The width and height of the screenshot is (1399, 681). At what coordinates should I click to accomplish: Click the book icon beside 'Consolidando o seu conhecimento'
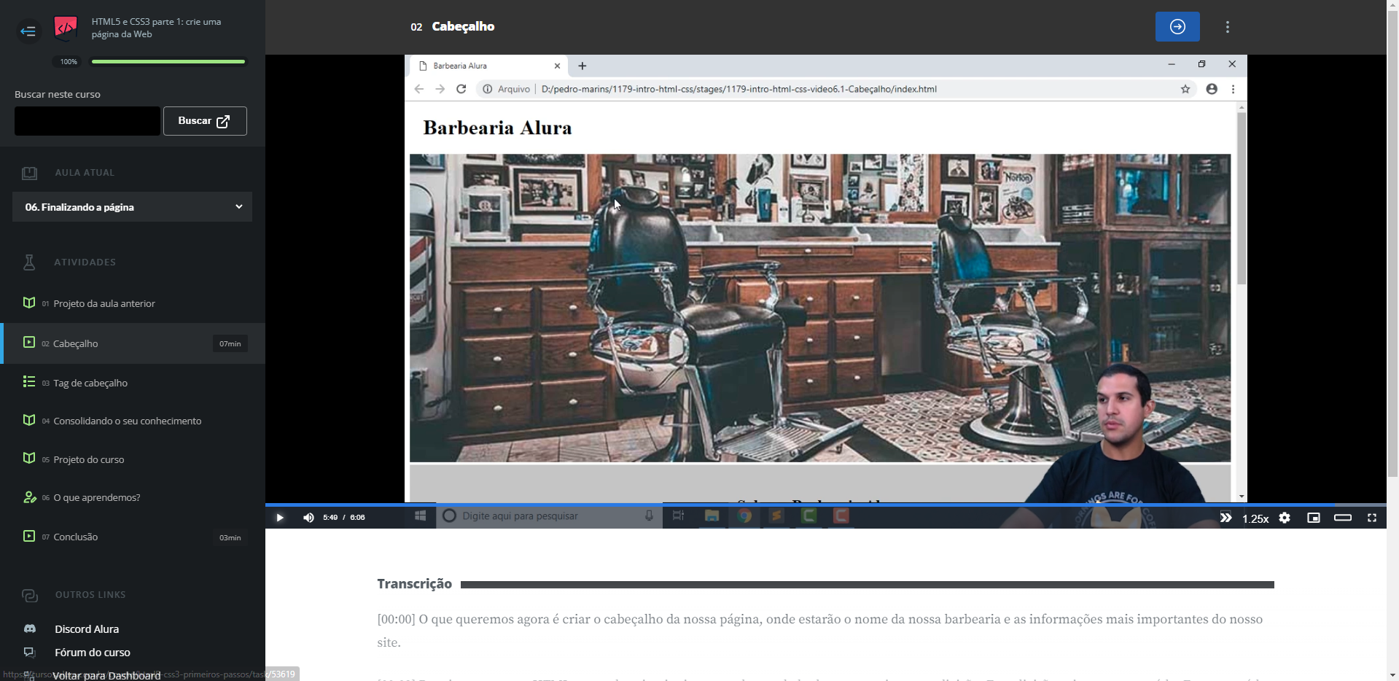coord(29,420)
